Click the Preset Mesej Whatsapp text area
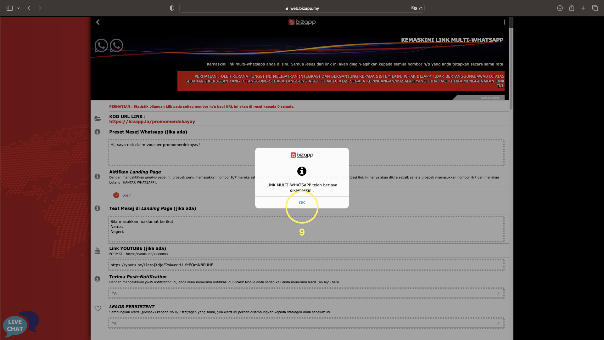The height and width of the screenshot is (340, 604). pyautogui.click(x=306, y=152)
